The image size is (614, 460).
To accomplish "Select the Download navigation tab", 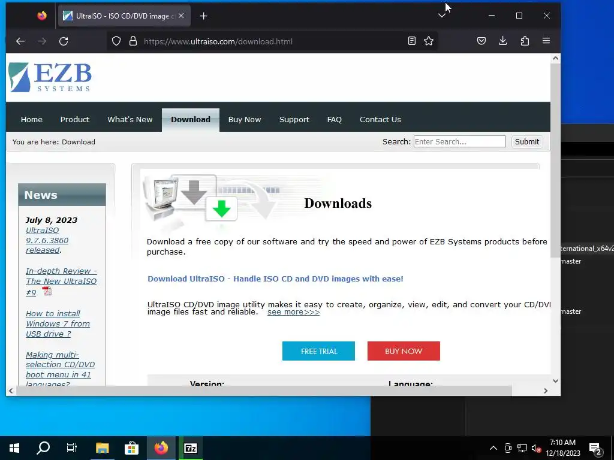I will 191,120.
